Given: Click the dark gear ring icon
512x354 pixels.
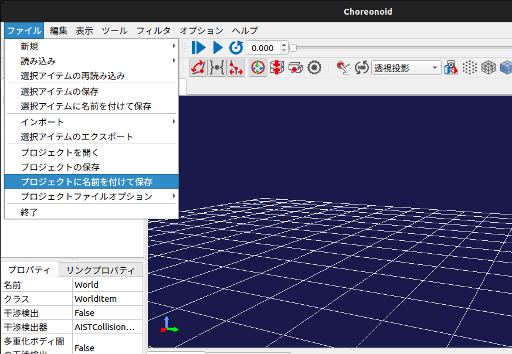Looking at the screenshot, I should tap(314, 68).
